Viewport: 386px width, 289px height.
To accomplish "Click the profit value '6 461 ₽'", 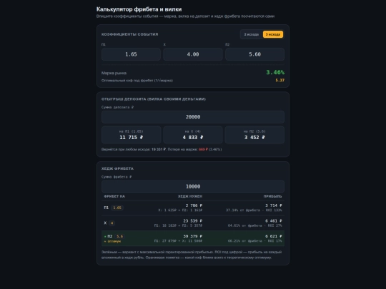I will pyautogui.click(x=274, y=221).
